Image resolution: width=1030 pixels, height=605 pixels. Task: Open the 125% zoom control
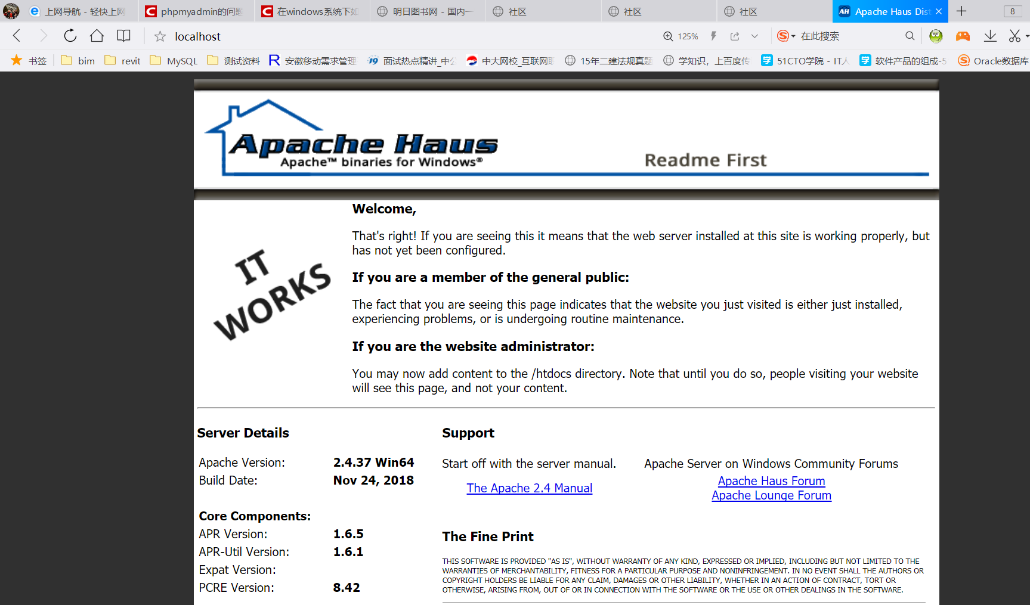681,36
